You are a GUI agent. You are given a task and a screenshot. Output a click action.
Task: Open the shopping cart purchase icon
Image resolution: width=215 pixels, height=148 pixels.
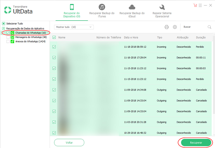[x=195, y=5]
